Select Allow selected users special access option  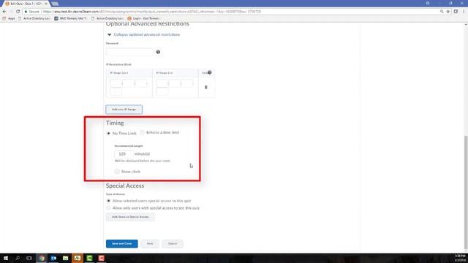109,201
